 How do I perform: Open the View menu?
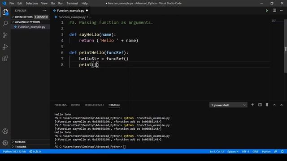[44, 3]
